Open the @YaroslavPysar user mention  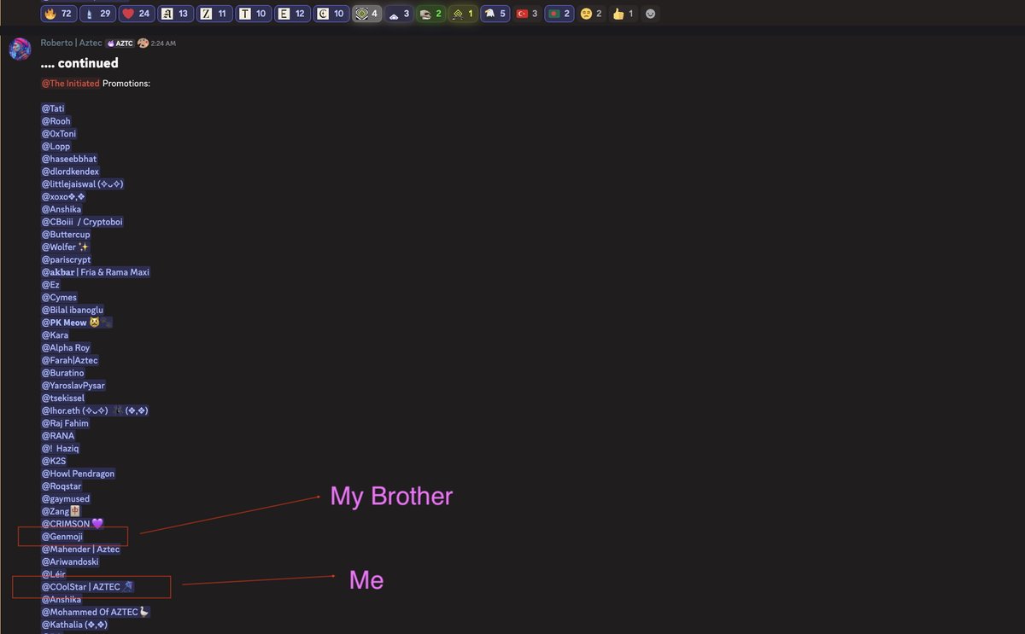73,386
